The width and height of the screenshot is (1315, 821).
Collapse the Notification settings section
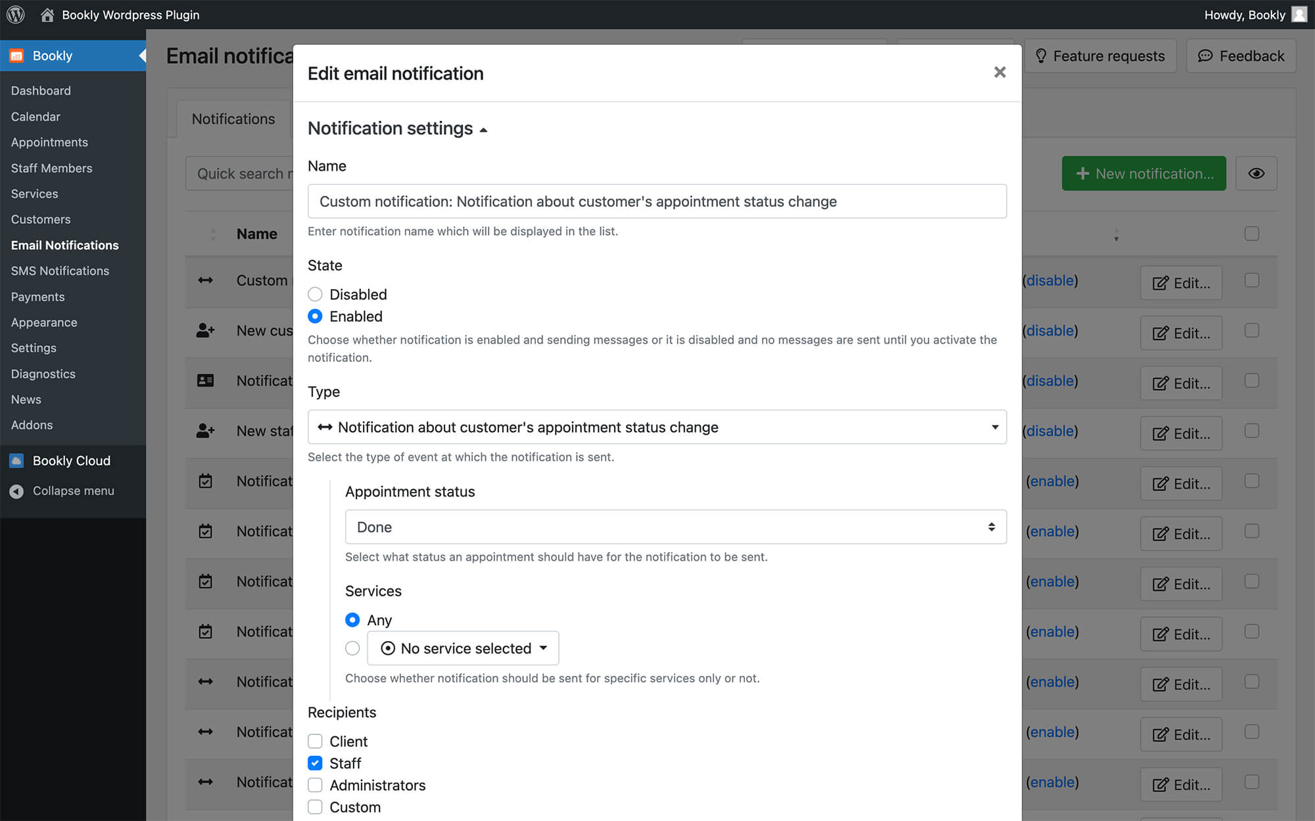point(397,128)
